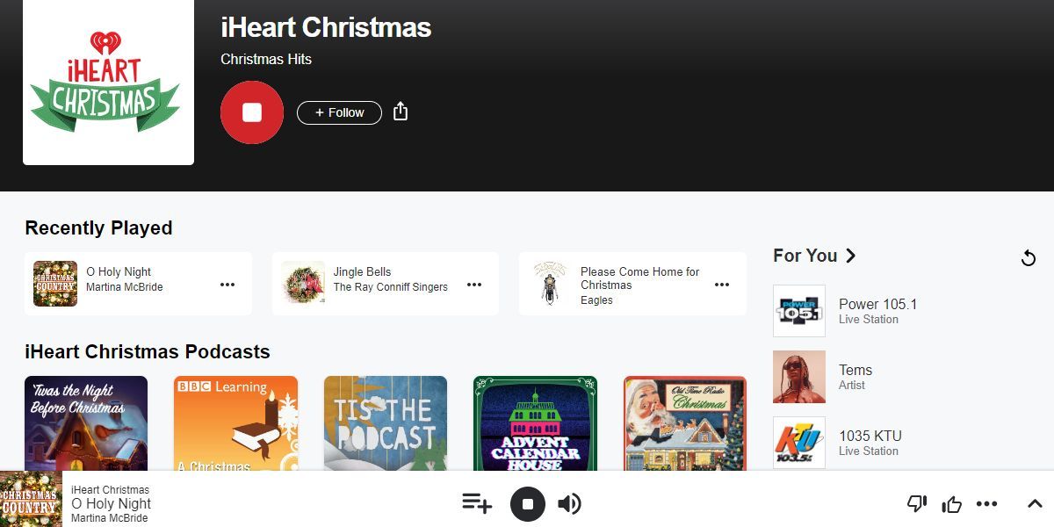
Task: Open the Tis the Podcast thumbnail
Action: click(386, 424)
